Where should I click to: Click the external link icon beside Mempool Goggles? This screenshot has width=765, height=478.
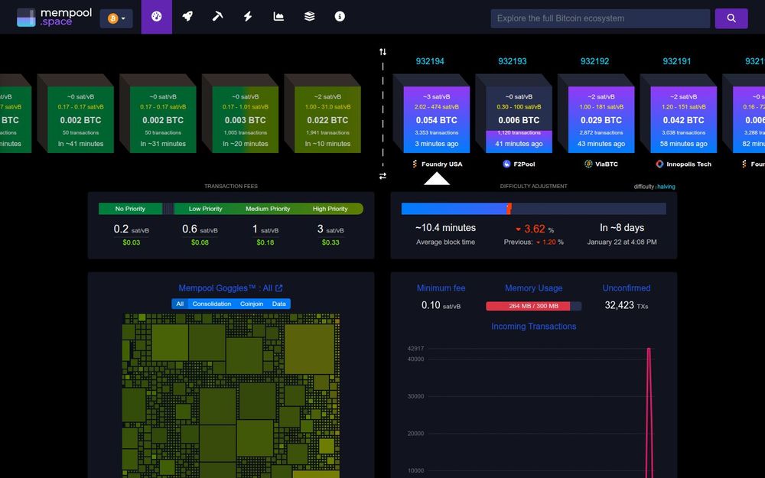point(279,288)
